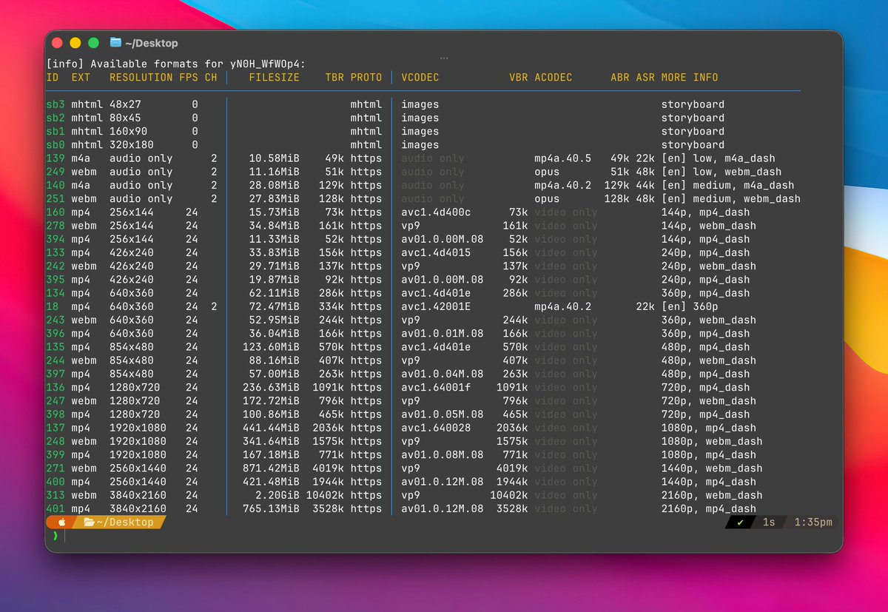Screen dimensions: 888x612
Task: Click the av01.0.01M.08 video codec
Action: pyautogui.click(x=443, y=334)
